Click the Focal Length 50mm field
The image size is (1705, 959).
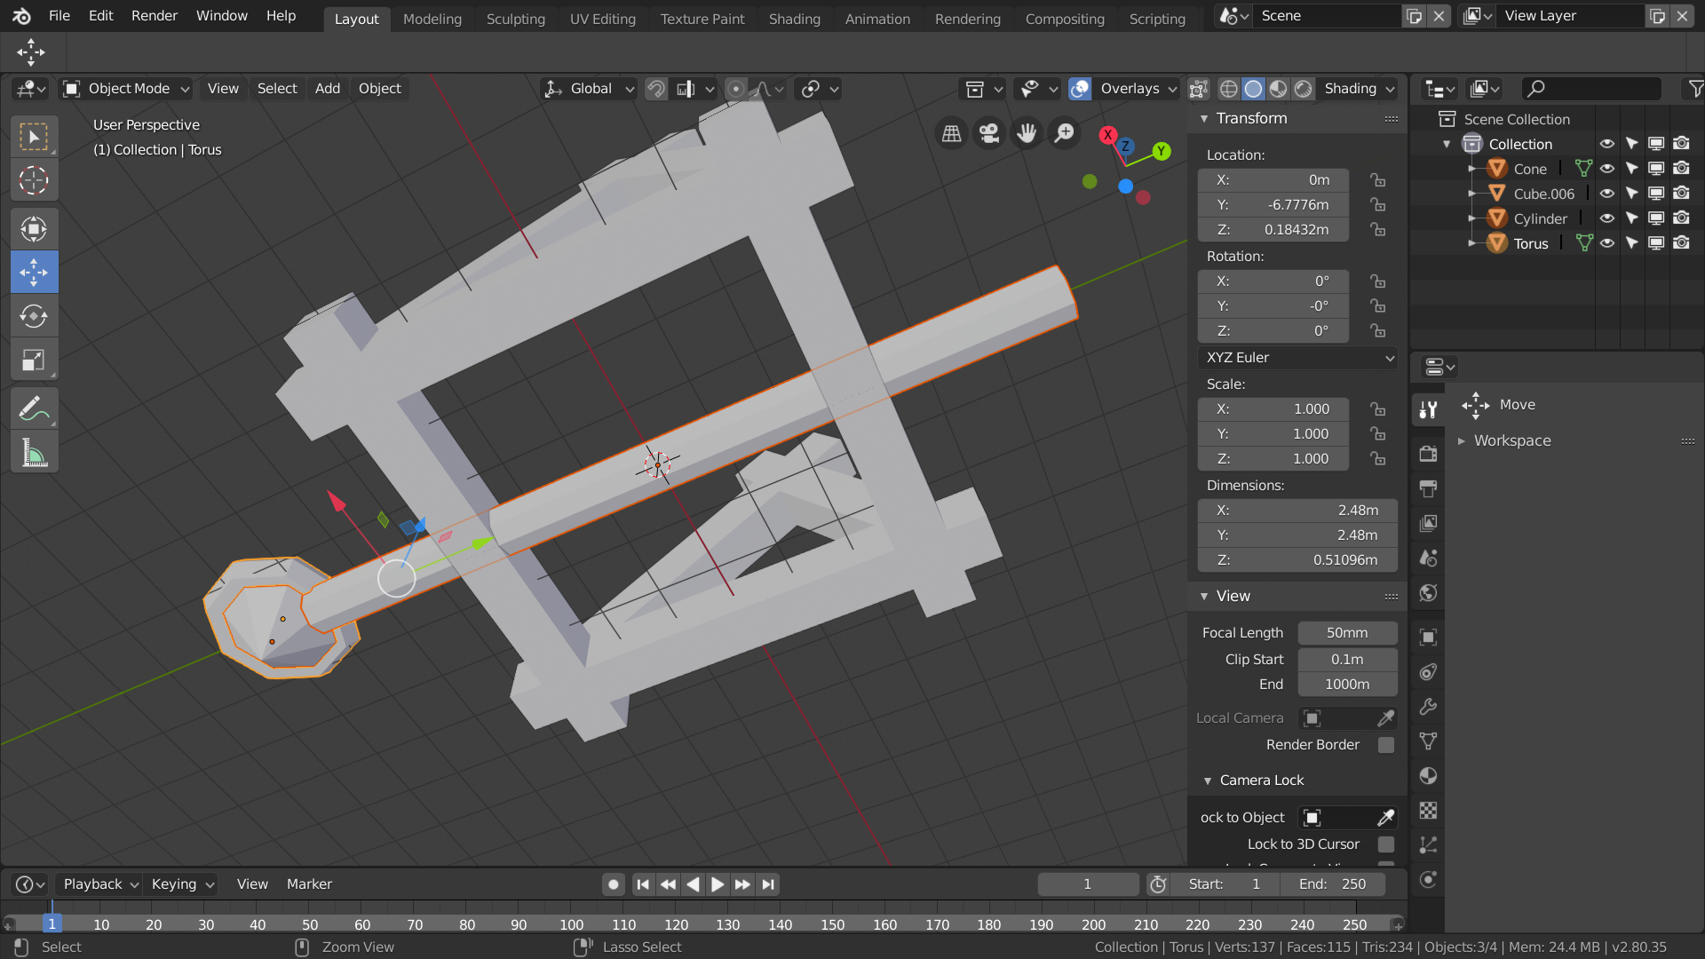coord(1347,633)
